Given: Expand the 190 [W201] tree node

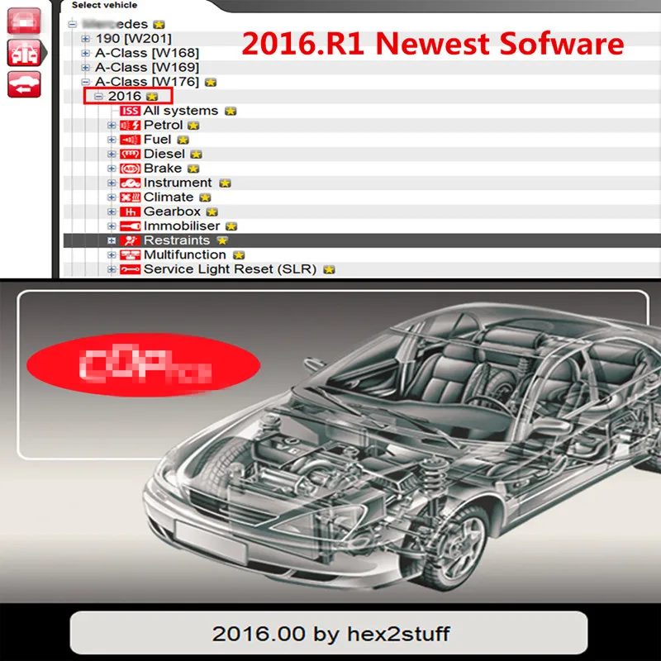Looking at the screenshot, I should 85,38.
